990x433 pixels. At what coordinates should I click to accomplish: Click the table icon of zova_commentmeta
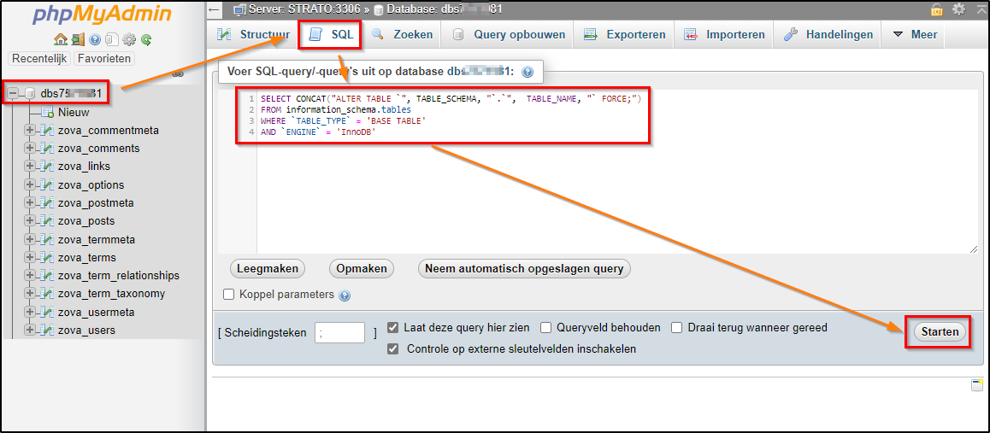47,131
